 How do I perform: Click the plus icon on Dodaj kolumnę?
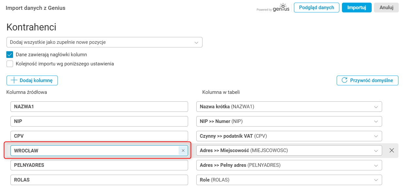click(x=14, y=80)
